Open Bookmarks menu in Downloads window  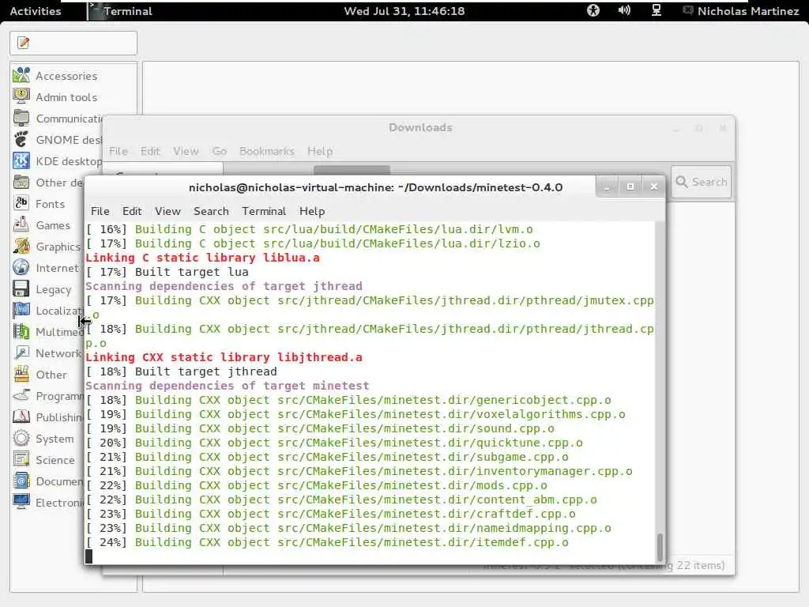click(267, 151)
